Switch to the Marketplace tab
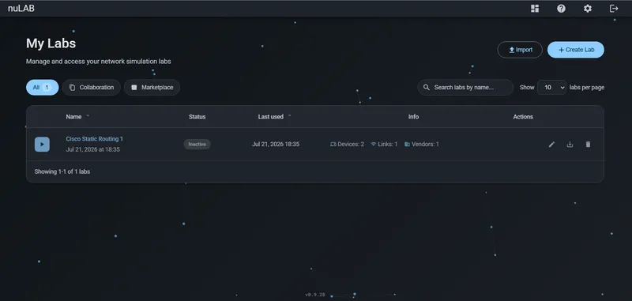 click(x=152, y=88)
